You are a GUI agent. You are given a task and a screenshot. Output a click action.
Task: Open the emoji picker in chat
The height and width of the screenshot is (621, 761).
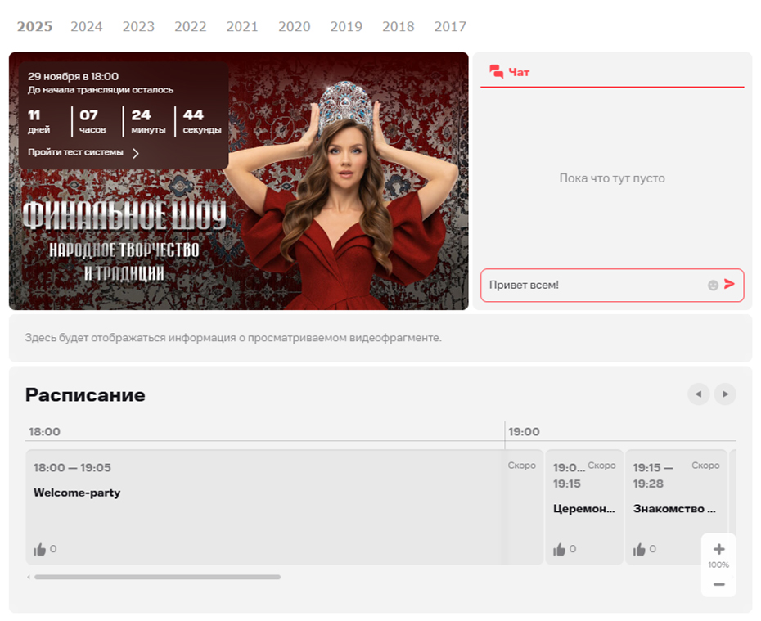(713, 286)
